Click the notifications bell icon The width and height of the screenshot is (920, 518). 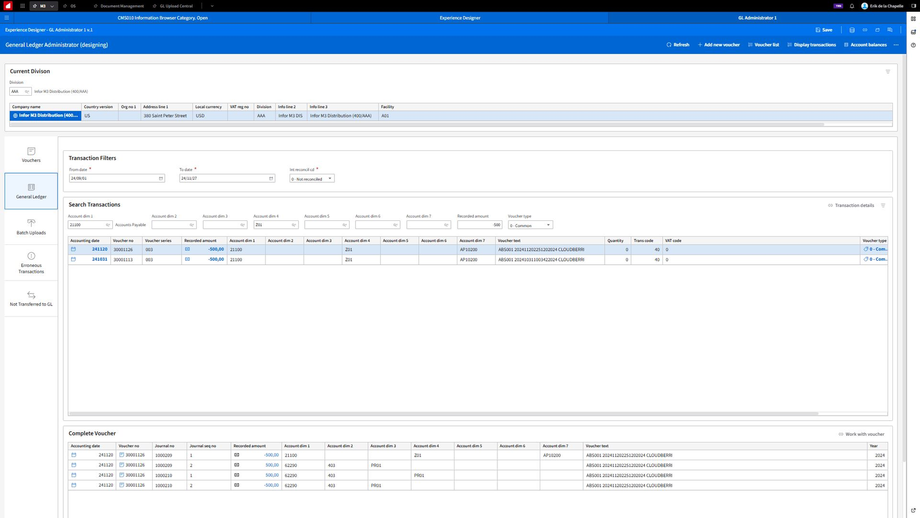tap(851, 6)
